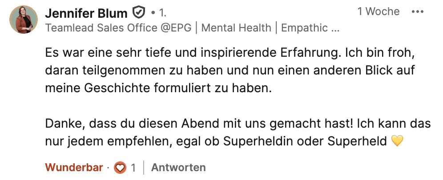This screenshot has width=443, height=180.
Task: Open Jennifer Blum's profile picture
Action: 24,20
